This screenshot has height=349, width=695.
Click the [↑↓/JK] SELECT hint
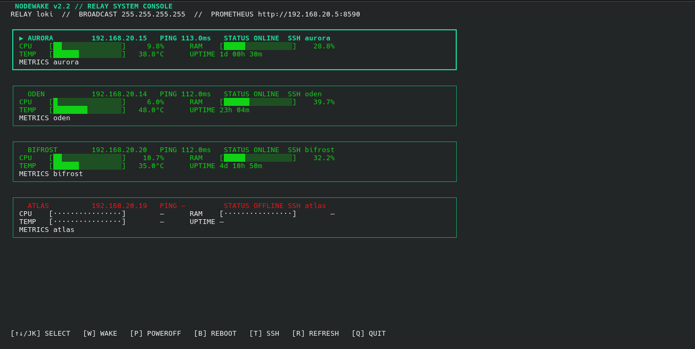click(41, 334)
